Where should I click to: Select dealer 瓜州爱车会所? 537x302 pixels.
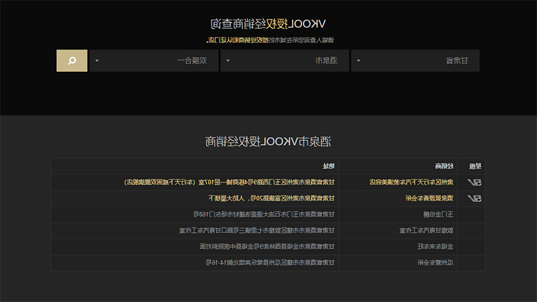435,262
